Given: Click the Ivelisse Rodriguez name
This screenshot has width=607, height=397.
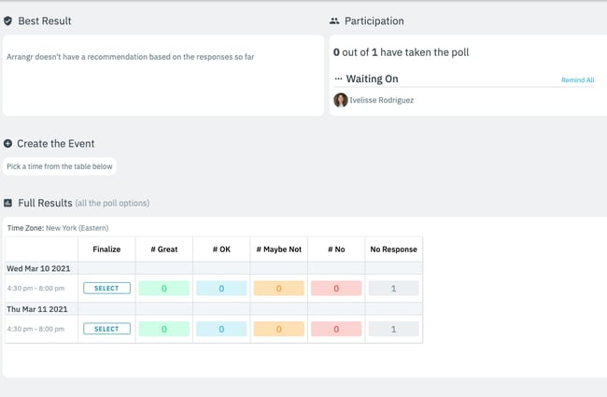Looking at the screenshot, I should coord(384,100).
